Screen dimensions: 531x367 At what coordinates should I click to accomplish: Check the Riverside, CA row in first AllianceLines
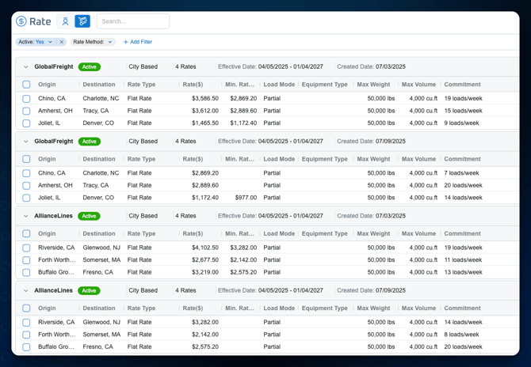coord(26,248)
